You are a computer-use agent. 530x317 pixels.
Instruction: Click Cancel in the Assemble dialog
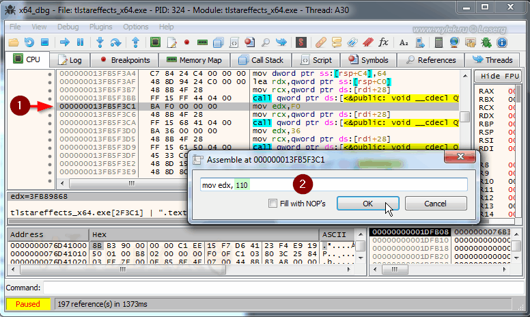(x=435, y=204)
